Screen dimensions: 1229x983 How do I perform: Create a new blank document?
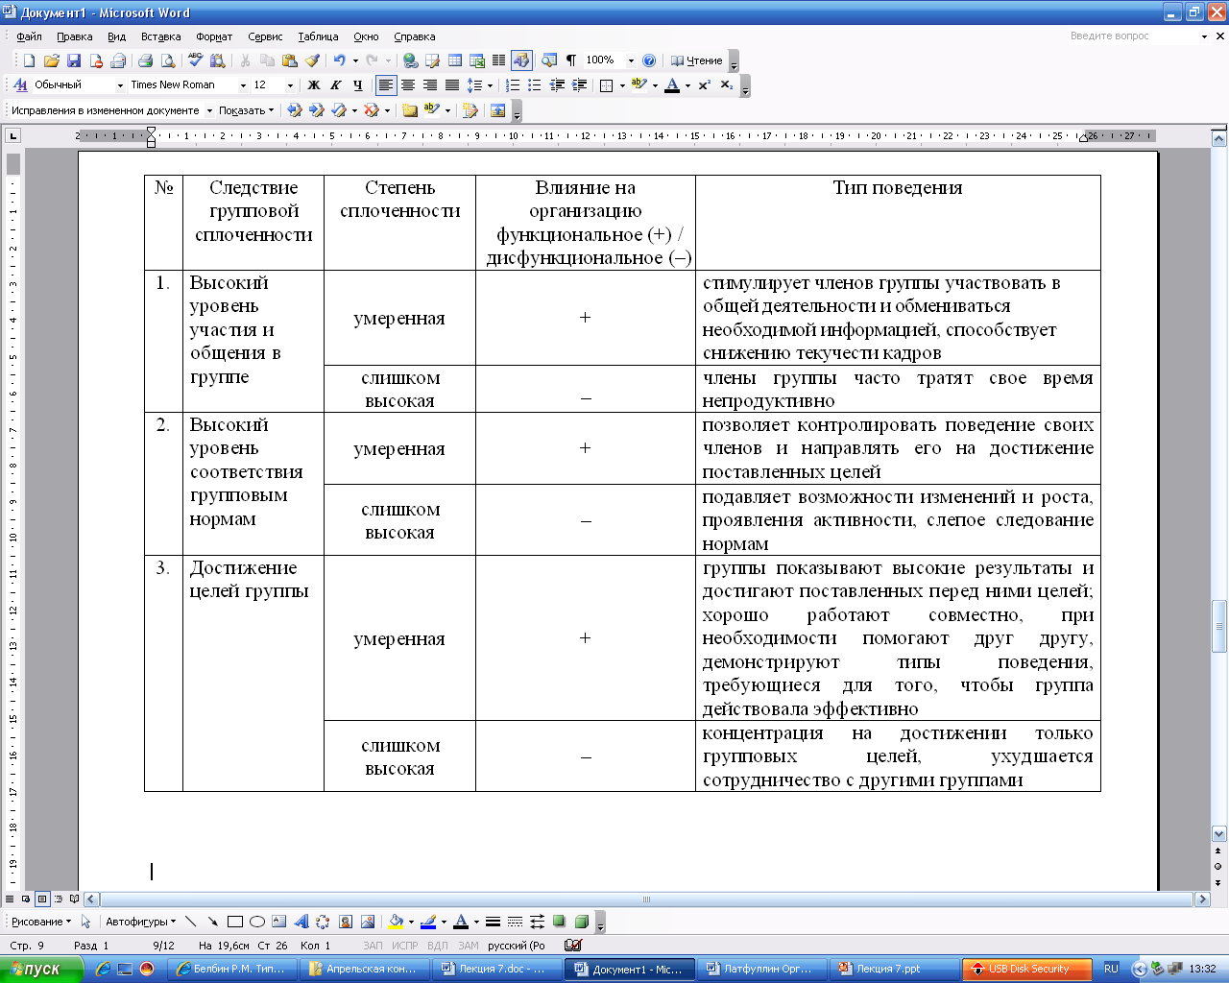[29, 60]
